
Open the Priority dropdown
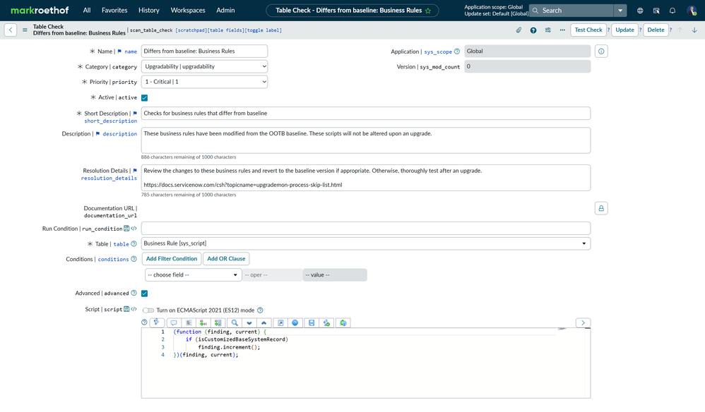click(x=204, y=82)
